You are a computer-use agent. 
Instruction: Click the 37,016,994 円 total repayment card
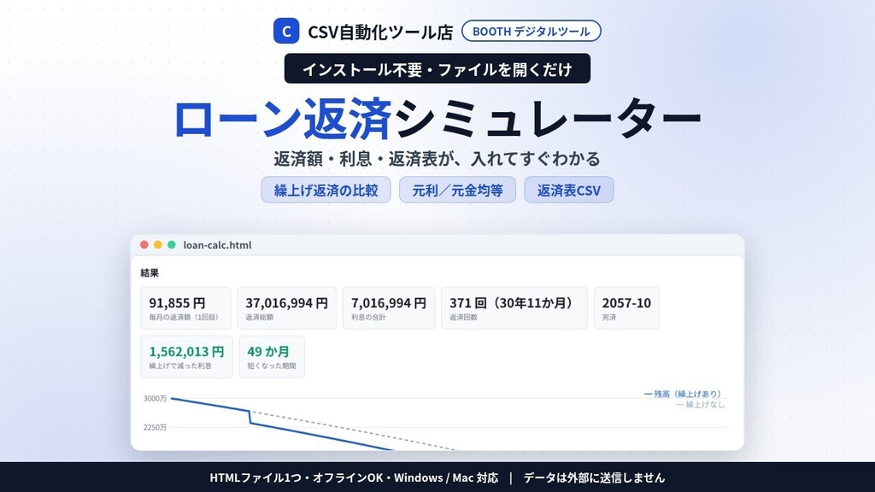tap(287, 307)
